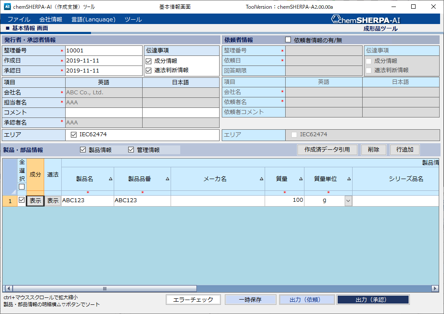The image size is (444, 314).
Task: Open the 会社情報 menu
Action: [x=51, y=20]
